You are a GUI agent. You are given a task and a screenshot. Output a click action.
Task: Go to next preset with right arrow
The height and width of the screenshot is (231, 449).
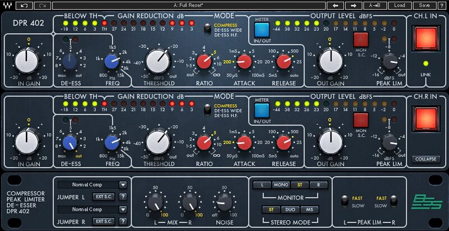point(354,6)
